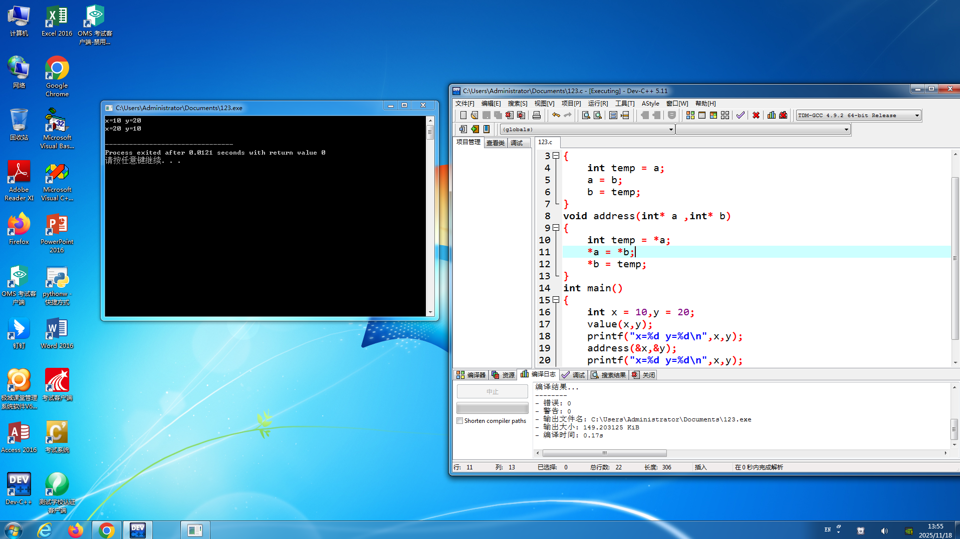Screen dimensions: 960x539
Task: Click the New file icon in Dev-C++ toolbar
Action: (x=463, y=116)
